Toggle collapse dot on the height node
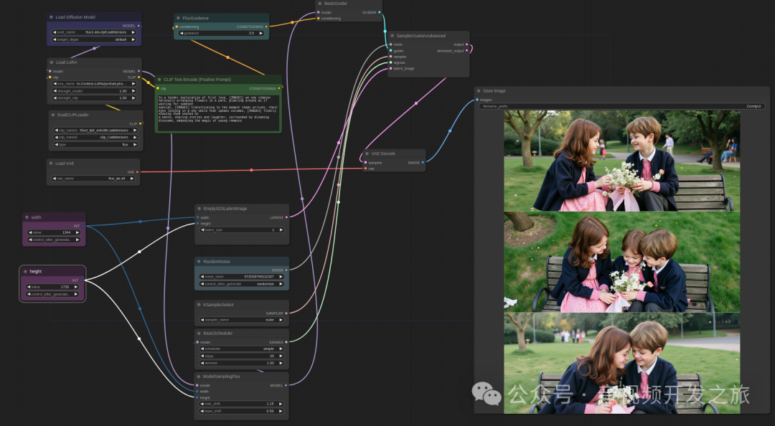 (25, 271)
